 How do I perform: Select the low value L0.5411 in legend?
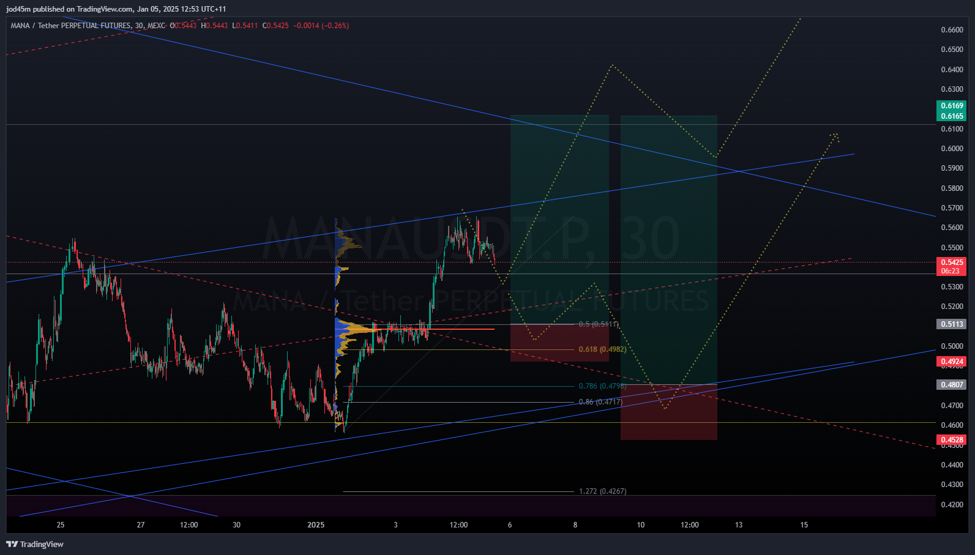coord(245,26)
